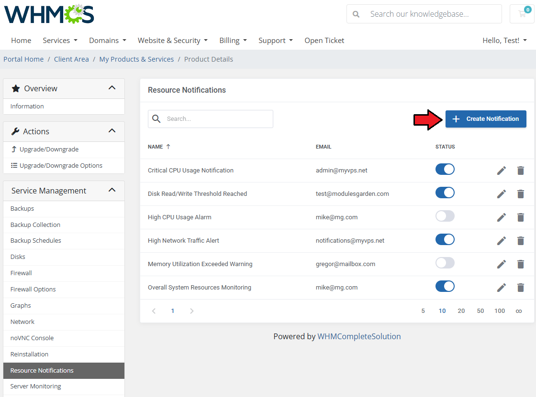Enable the High CPU Usage Alarm toggle
Image resolution: width=536 pixels, height=397 pixels.
[445, 216]
